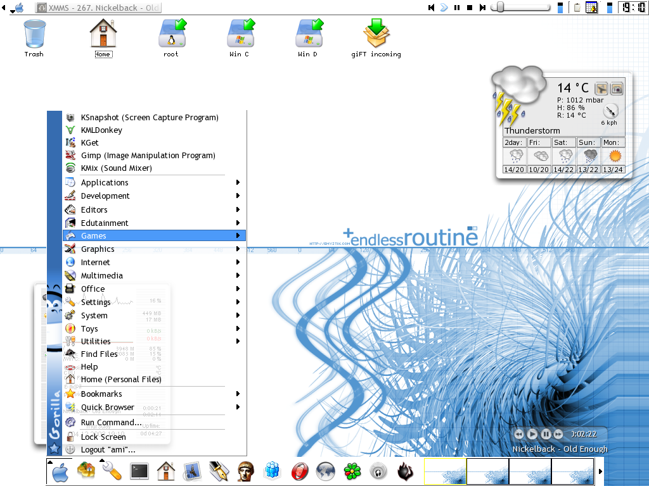
Task: Expand the System submenu
Action: point(154,315)
